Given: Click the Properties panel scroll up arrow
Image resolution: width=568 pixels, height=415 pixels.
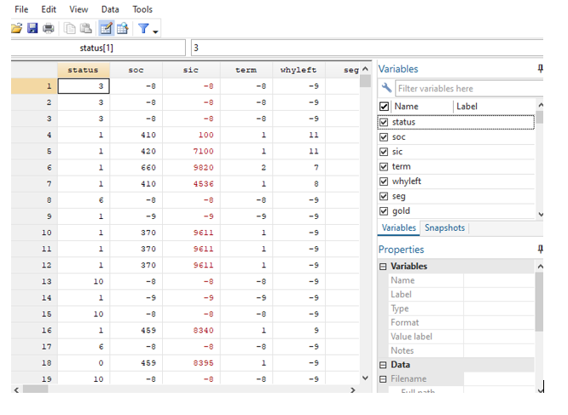Looking at the screenshot, I should point(540,267).
